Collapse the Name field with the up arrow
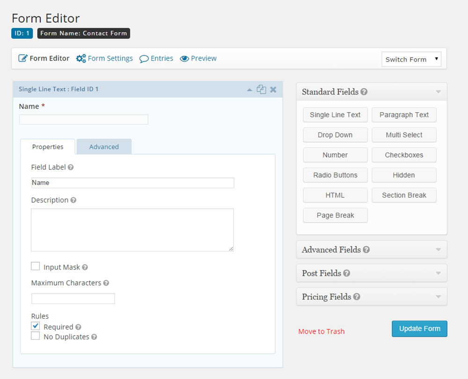 pos(249,90)
